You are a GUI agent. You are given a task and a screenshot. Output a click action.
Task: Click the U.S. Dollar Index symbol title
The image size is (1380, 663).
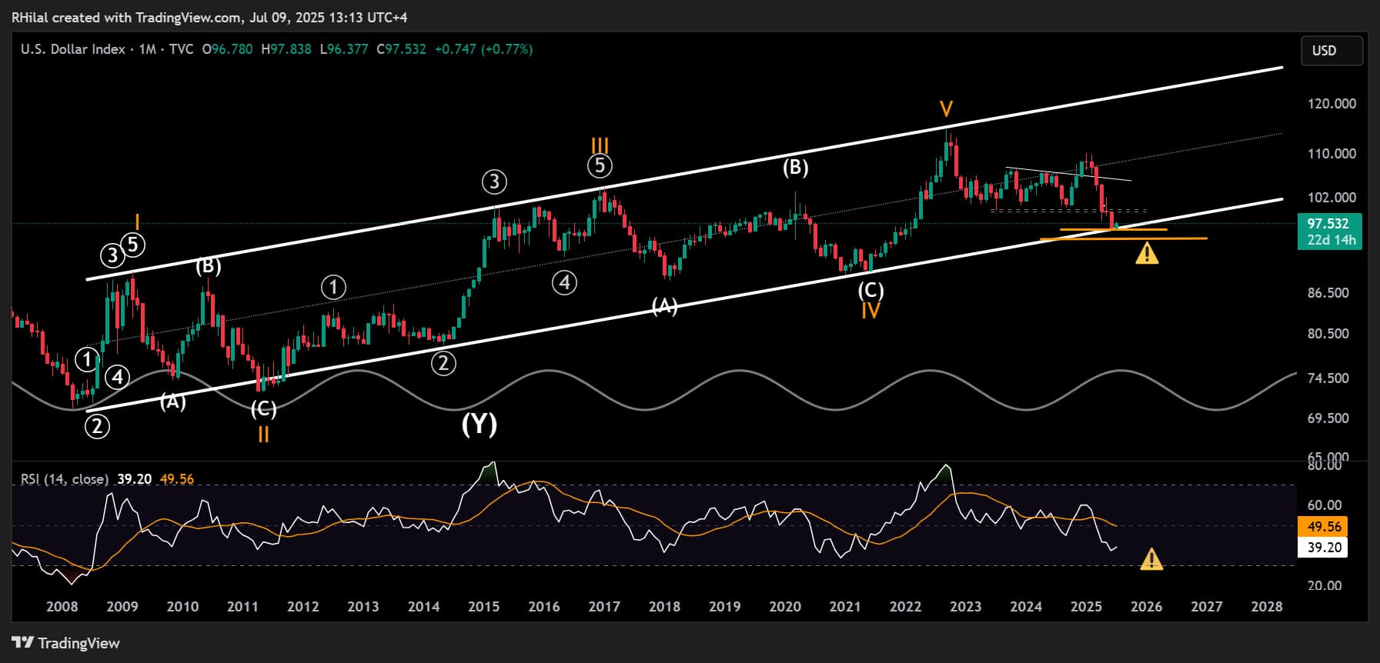72,49
